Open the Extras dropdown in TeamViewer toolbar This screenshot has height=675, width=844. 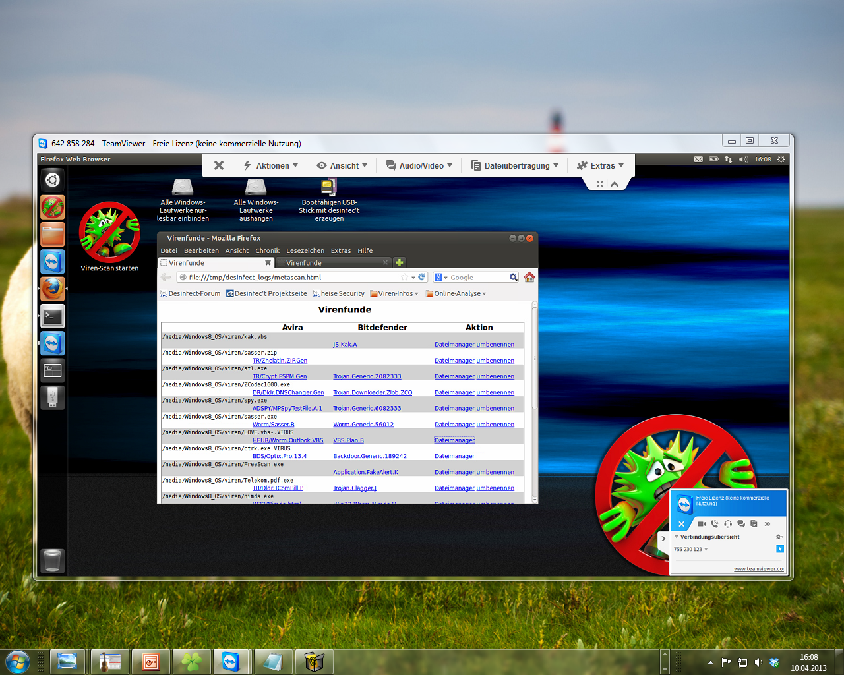click(600, 165)
